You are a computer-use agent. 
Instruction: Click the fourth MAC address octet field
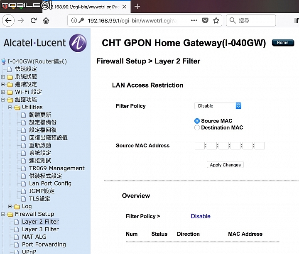[x=236, y=146]
